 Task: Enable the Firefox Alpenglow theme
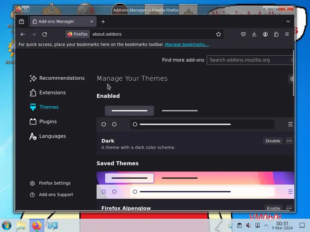coord(273,208)
